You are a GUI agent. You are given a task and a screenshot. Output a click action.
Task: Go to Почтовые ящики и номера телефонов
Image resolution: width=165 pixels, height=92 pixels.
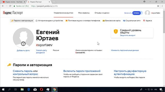point(83,21)
